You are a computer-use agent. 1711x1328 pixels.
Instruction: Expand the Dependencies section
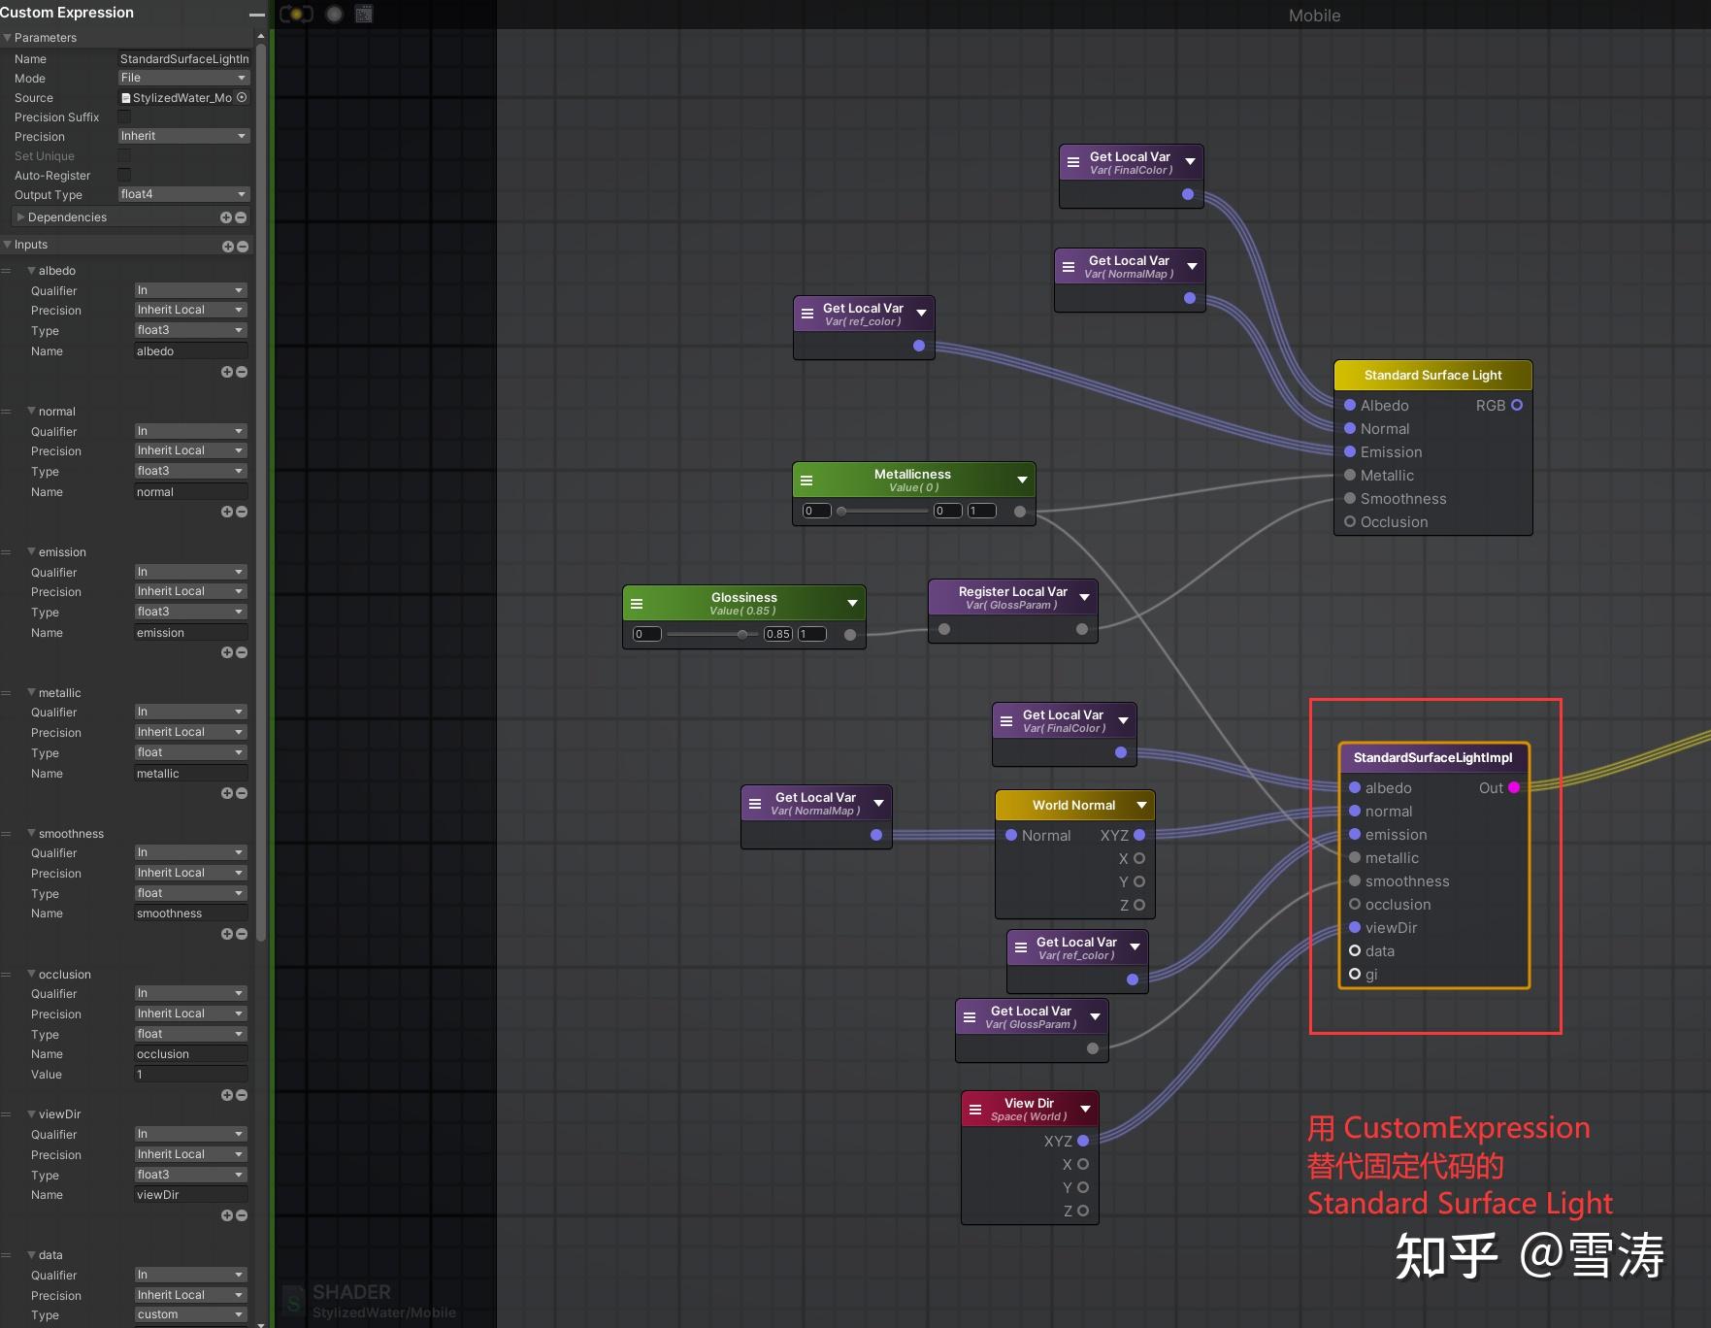pyautogui.click(x=20, y=216)
